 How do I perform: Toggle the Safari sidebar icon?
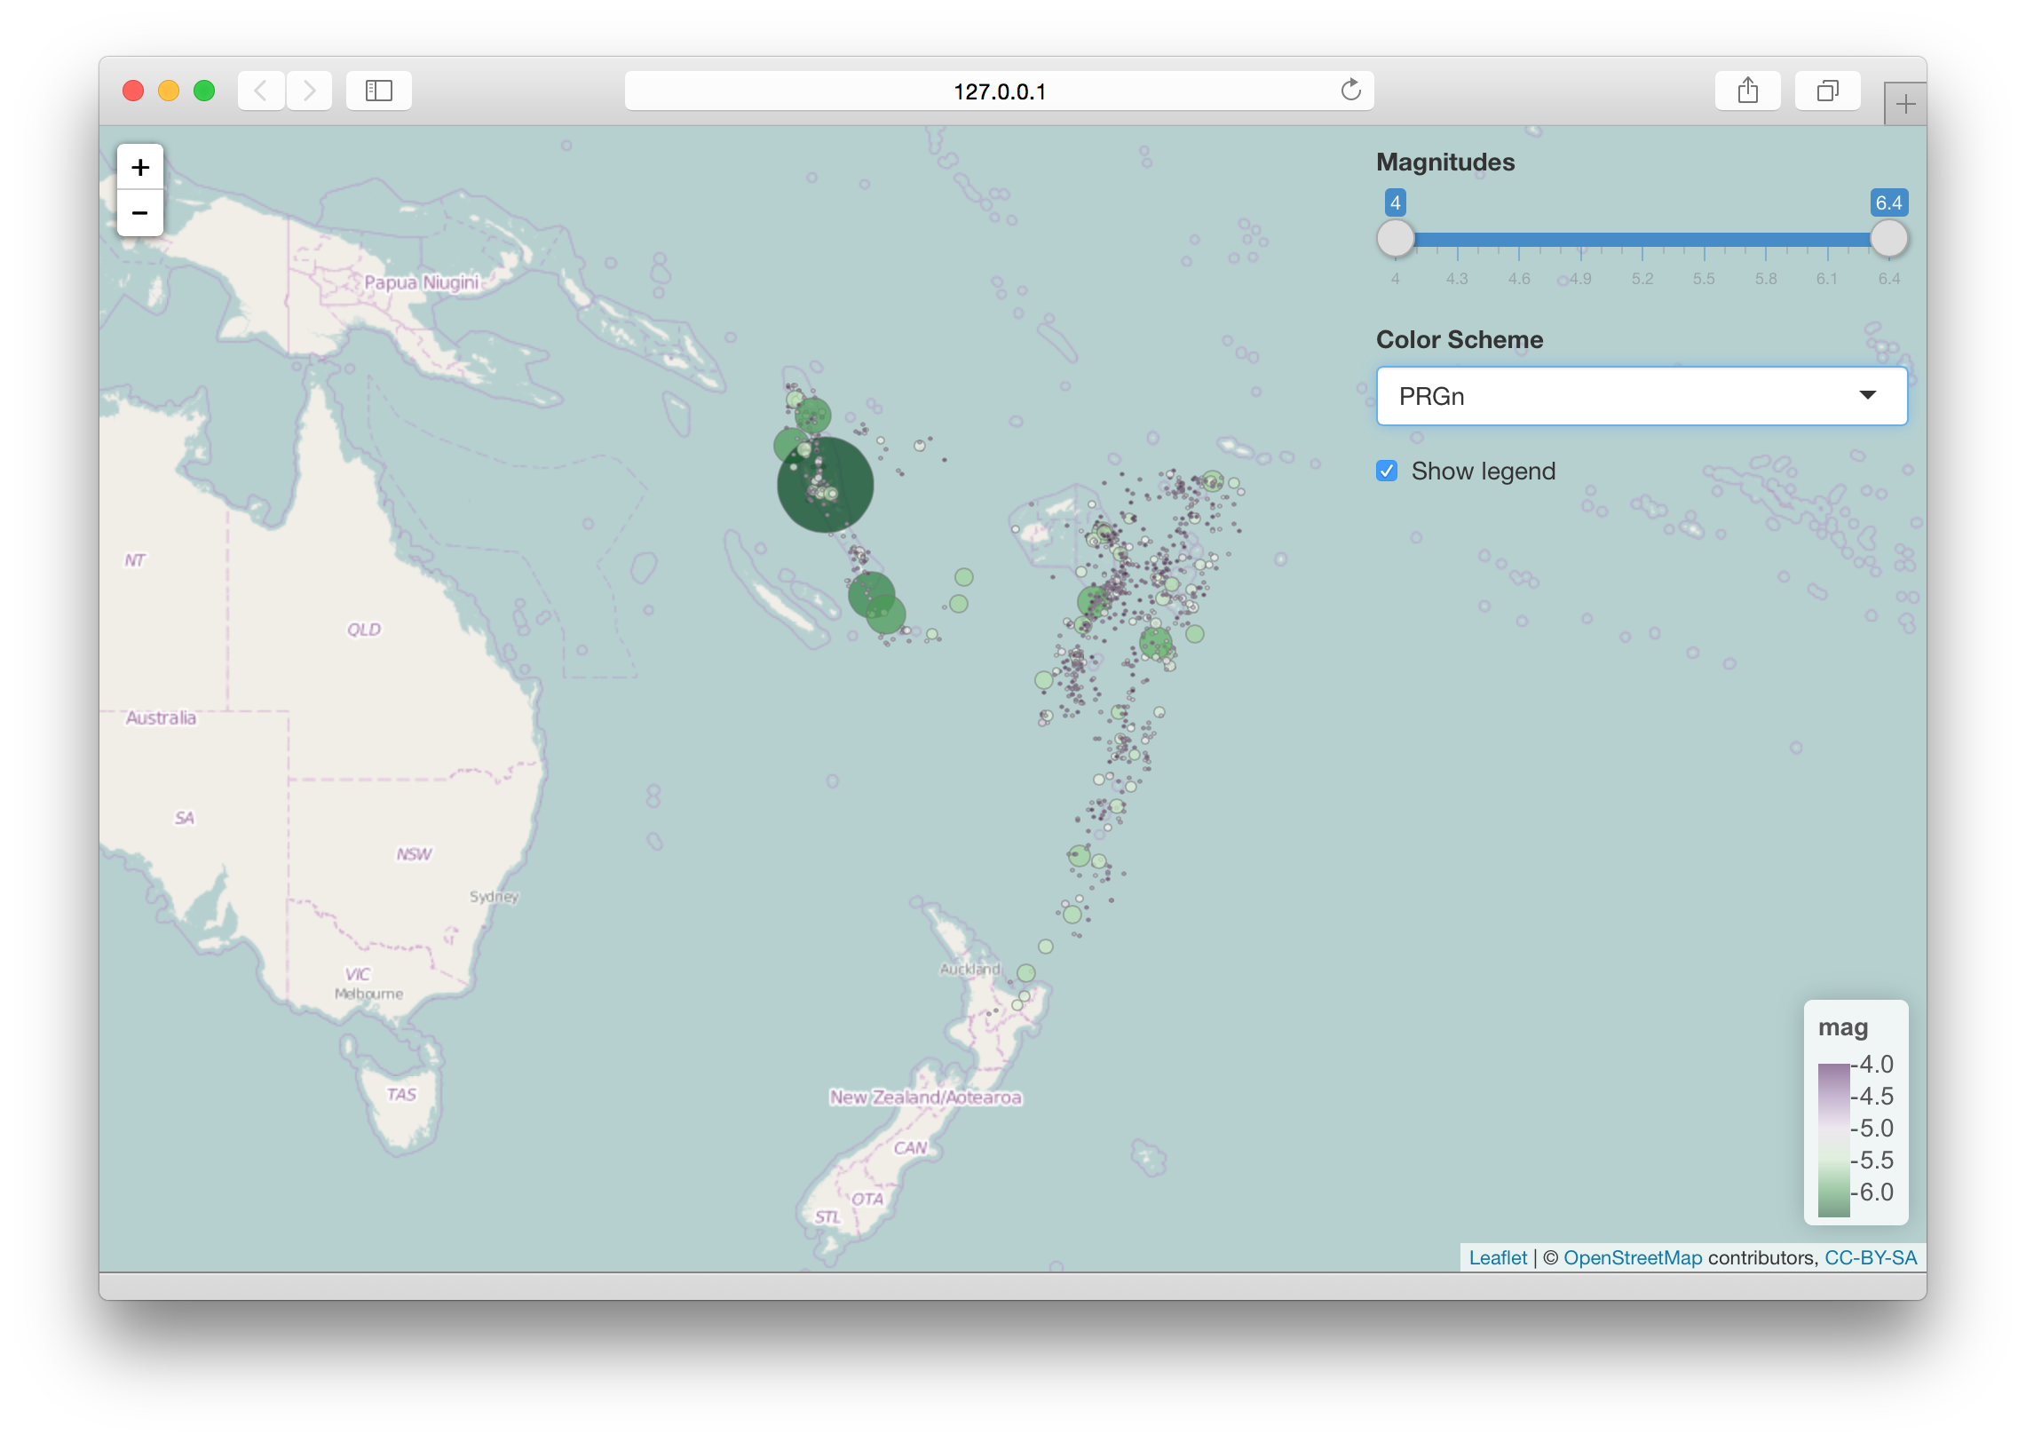coord(378,90)
